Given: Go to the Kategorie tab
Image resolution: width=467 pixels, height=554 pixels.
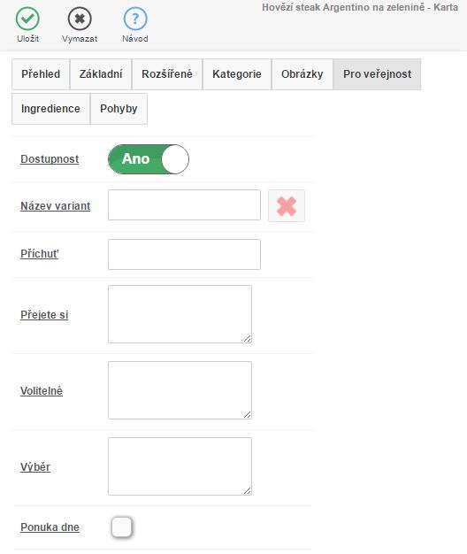Looking at the screenshot, I should coord(237,74).
